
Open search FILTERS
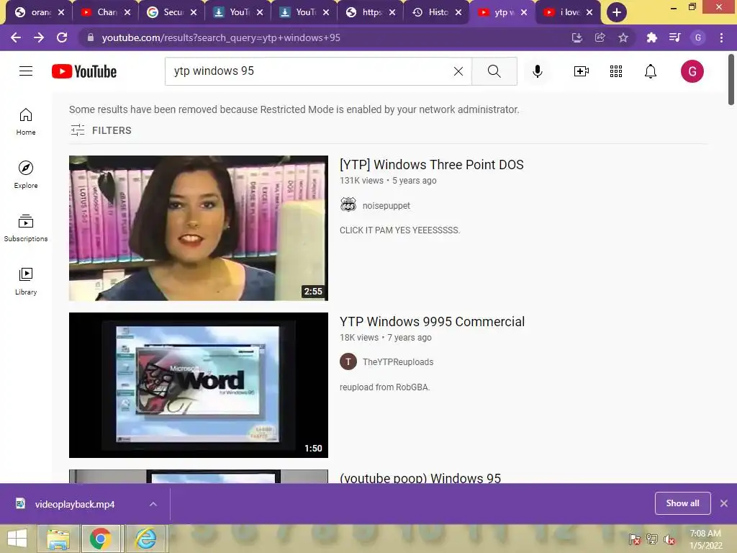[x=101, y=130]
